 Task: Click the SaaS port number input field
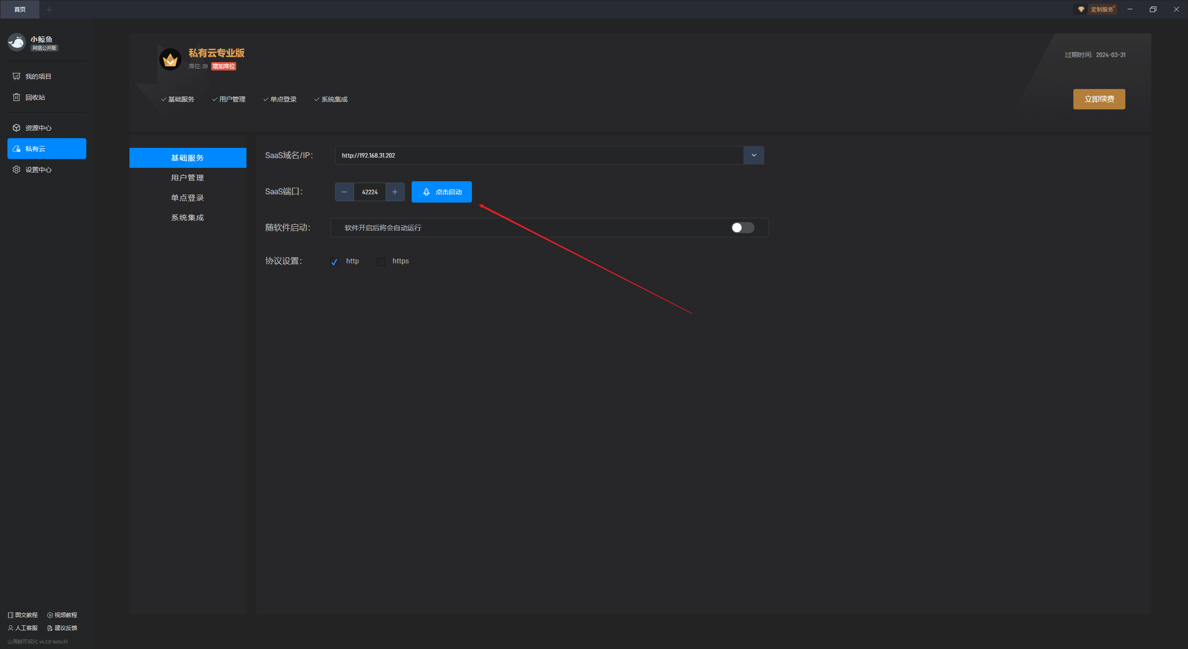coord(370,192)
